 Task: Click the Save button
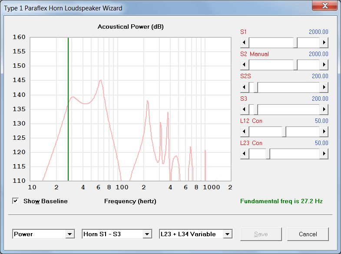pos(261,234)
